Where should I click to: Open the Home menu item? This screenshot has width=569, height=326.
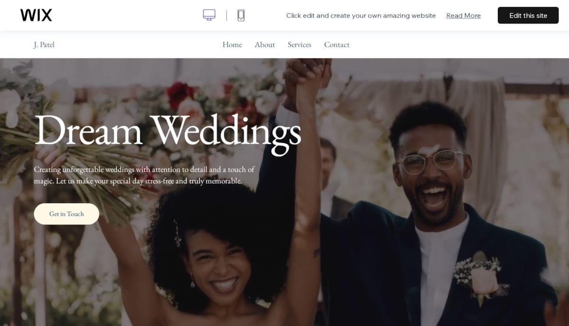232,45
